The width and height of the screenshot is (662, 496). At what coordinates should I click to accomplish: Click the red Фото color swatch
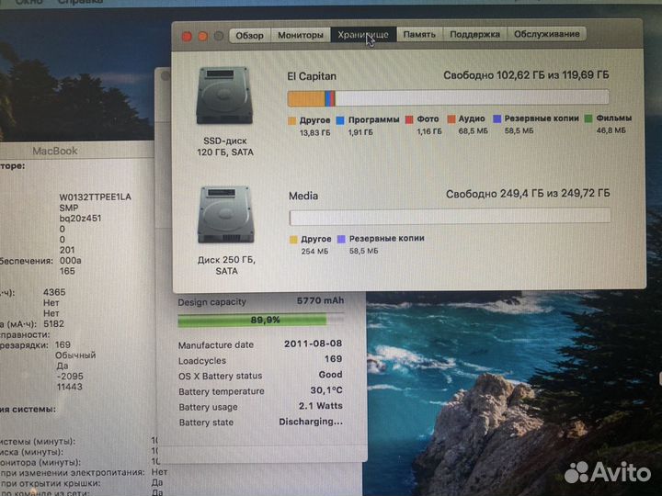pos(408,119)
